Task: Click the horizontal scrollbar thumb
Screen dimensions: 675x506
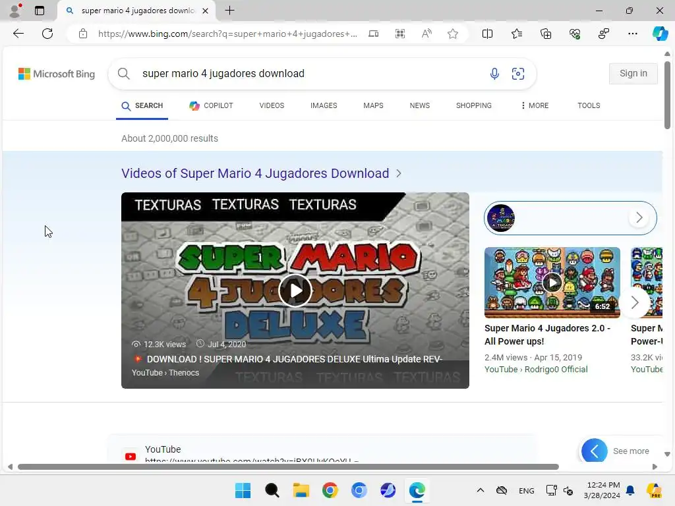Action: pyautogui.click(x=289, y=467)
